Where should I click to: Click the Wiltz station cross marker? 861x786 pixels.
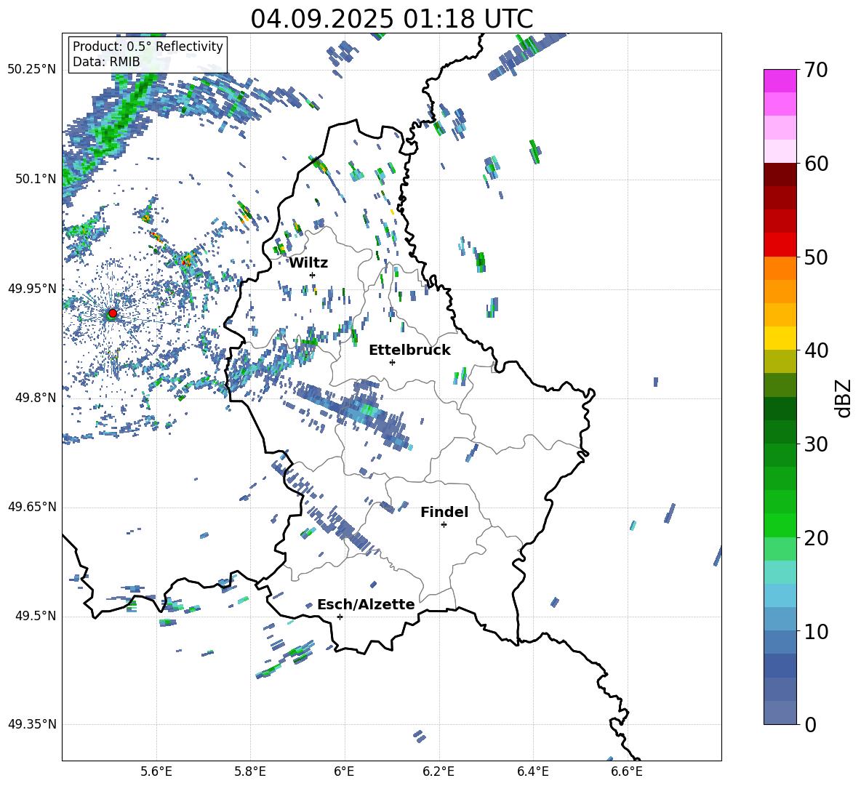(313, 275)
